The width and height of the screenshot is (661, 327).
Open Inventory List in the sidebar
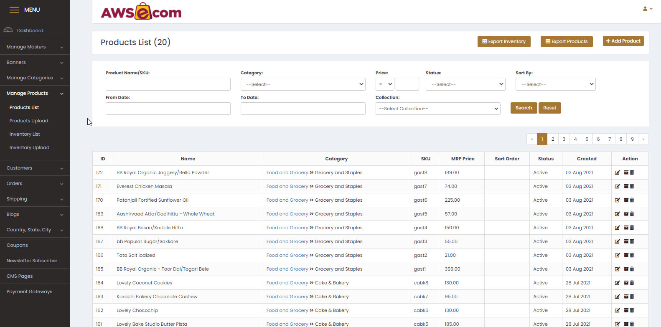(25, 134)
